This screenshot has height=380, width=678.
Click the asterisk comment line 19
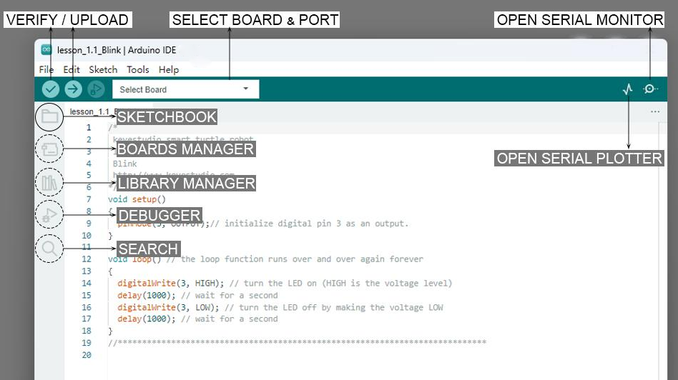pos(297,342)
